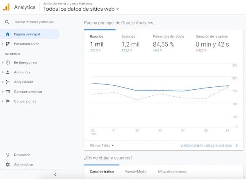The height and width of the screenshot is (179, 246).
Task: Select the Porcentaje de rebote metric
Action: pyautogui.click(x=168, y=41)
